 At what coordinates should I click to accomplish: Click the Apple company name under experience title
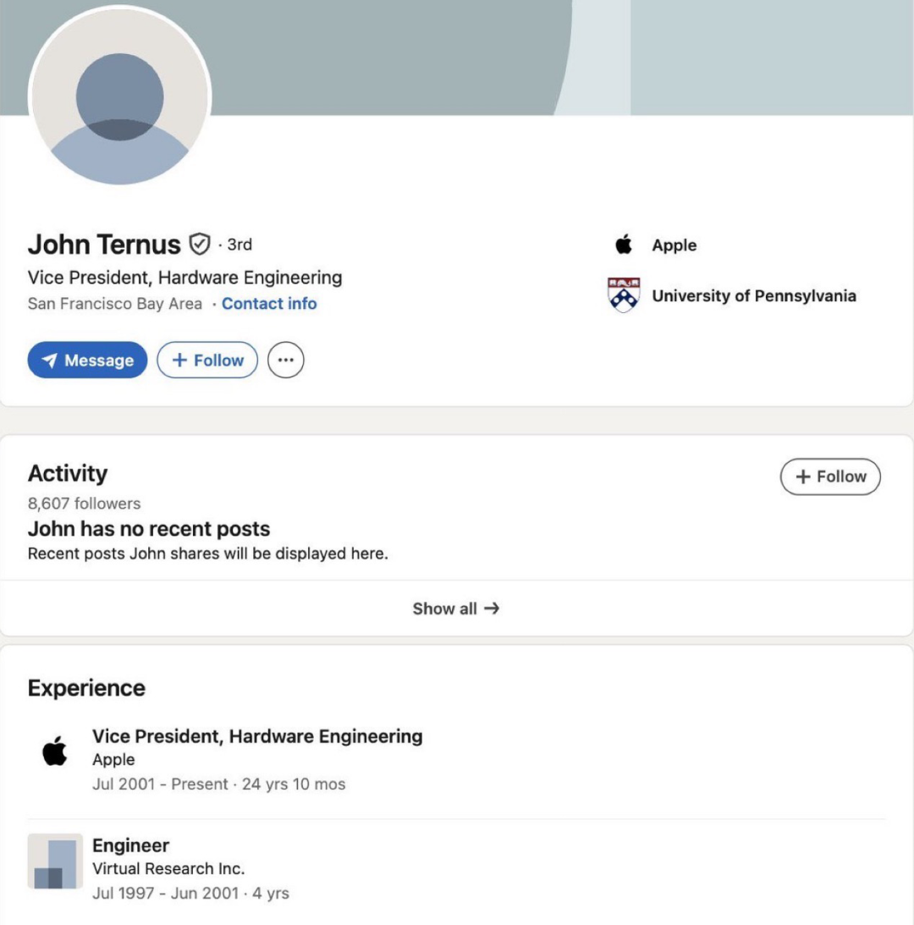click(113, 759)
